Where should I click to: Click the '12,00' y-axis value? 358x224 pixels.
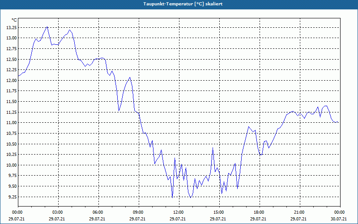coord(12,81)
